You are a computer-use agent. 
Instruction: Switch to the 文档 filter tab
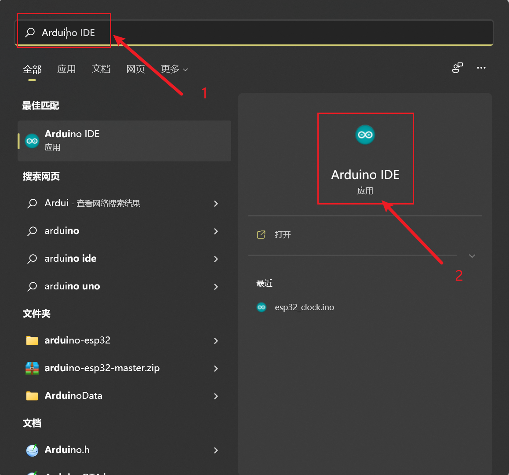click(101, 69)
